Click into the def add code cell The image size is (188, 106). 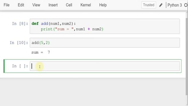tap(105, 26)
